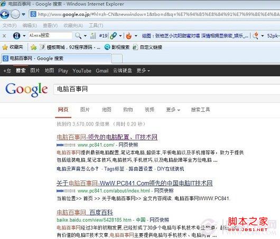Viewport: 280px width, 239px height.
Task: Expand 更多 in the Google black bar
Action: tap(143, 71)
